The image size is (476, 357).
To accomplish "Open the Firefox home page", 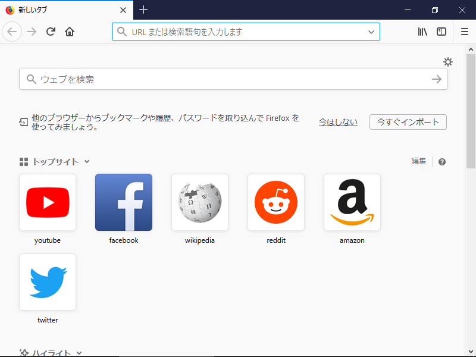I will coord(70,32).
